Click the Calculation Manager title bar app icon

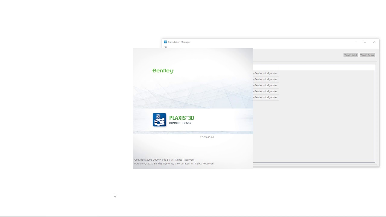[x=165, y=42]
